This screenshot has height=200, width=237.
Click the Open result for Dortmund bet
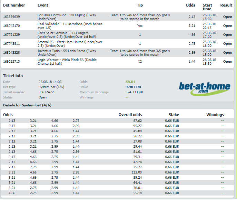pos(228,17)
